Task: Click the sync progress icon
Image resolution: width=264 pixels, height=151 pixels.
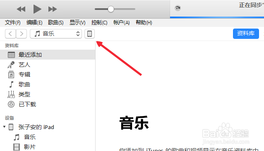Action: click(x=178, y=8)
